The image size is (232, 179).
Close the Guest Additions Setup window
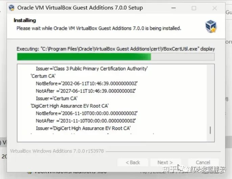[215, 8]
